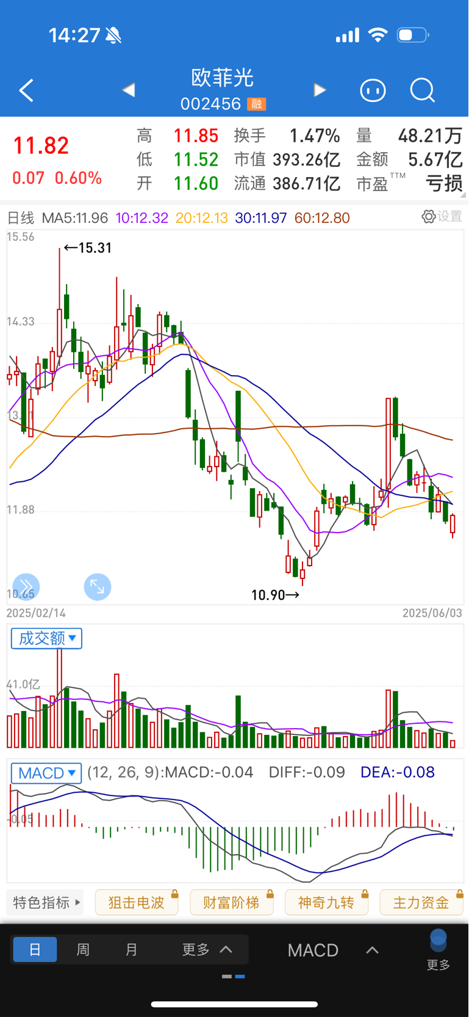Switch to next stock with right triangle

coord(320,90)
